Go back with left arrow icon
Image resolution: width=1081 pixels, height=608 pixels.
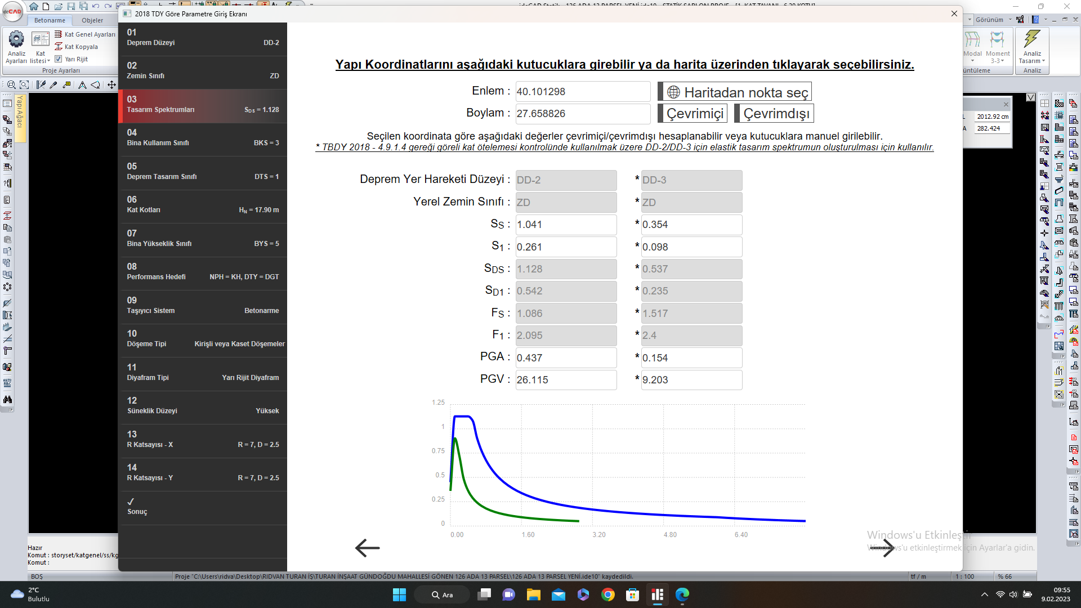tap(367, 547)
